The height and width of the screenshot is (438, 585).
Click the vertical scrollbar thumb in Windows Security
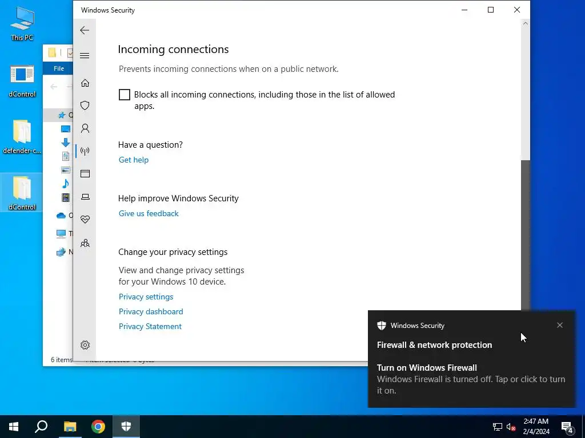[526, 234]
